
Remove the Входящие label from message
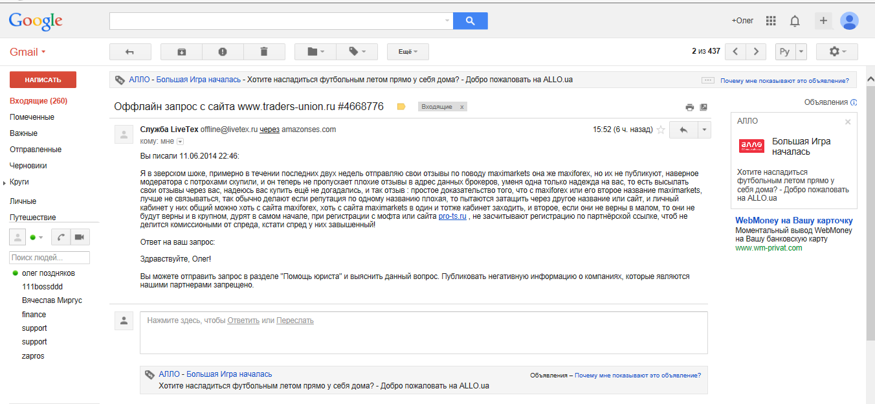click(x=461, y=107)
